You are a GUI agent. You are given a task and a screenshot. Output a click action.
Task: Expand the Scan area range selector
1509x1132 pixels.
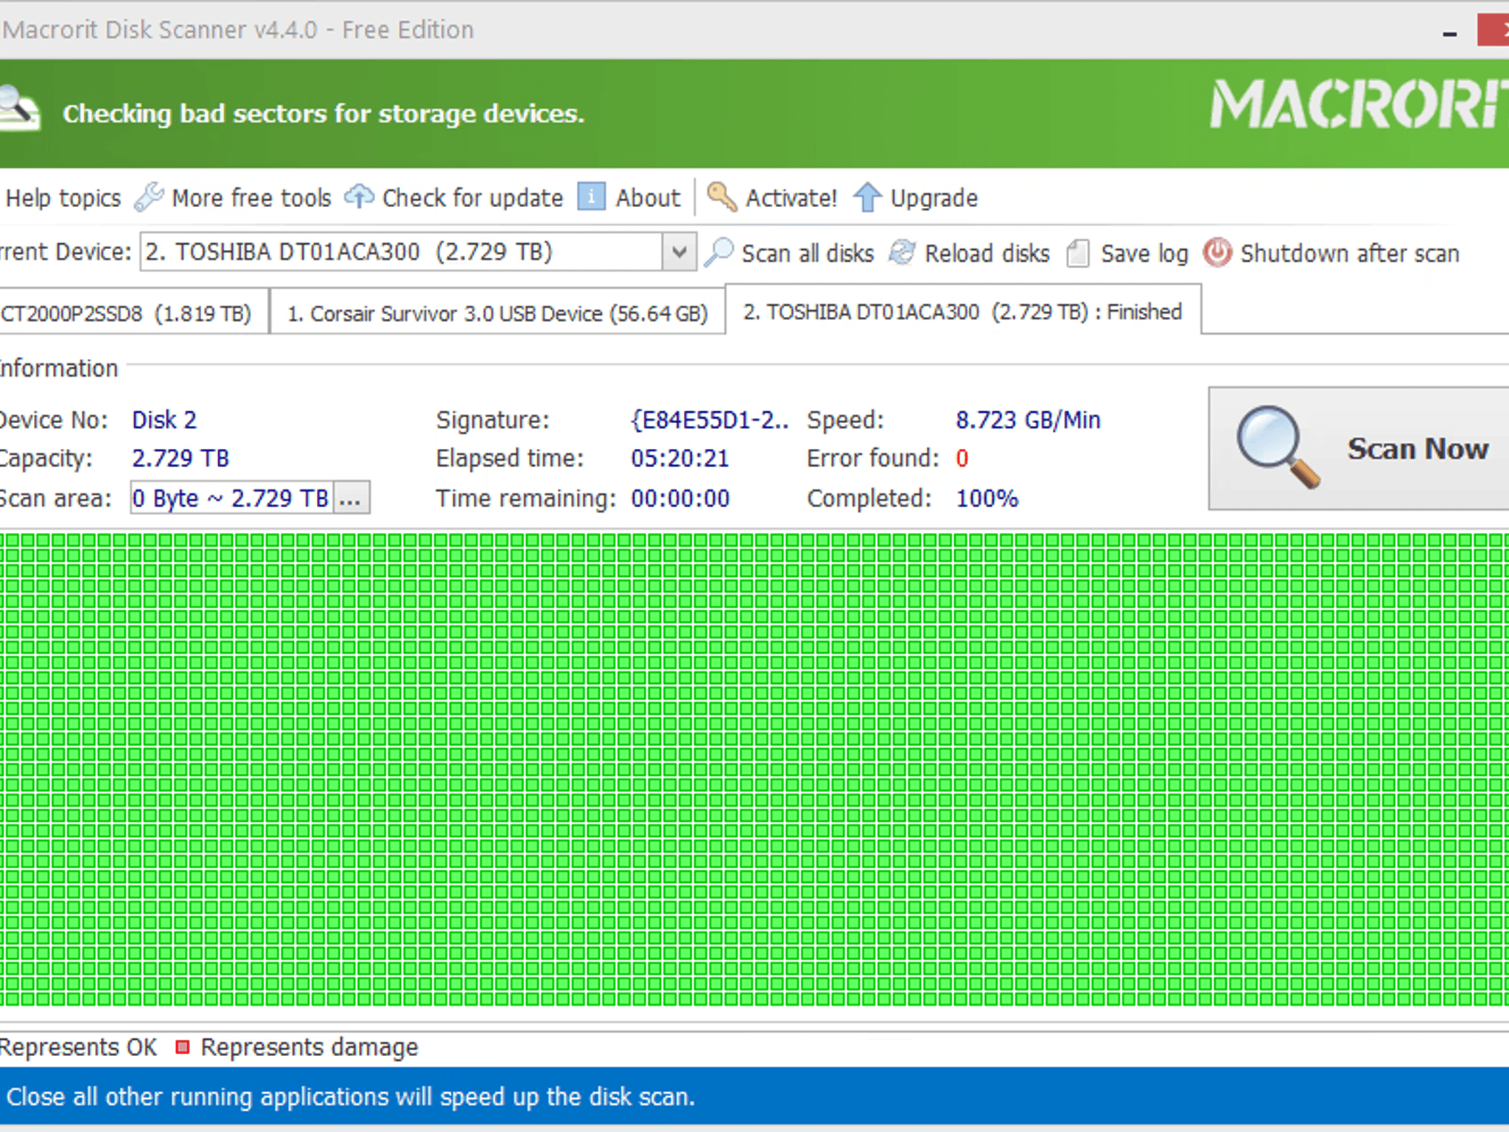tap(228, 498)
